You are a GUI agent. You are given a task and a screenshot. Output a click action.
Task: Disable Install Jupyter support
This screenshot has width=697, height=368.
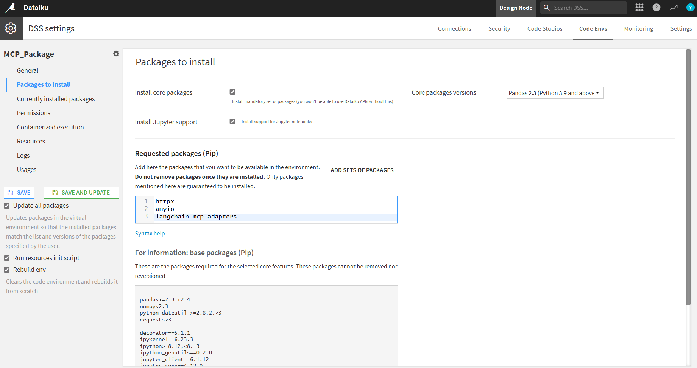tap(232, 121)
